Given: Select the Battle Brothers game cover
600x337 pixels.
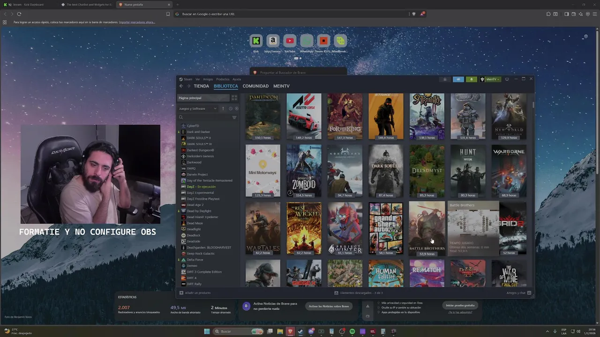Looking at the screenshot, I should click(x=427, y=229).
